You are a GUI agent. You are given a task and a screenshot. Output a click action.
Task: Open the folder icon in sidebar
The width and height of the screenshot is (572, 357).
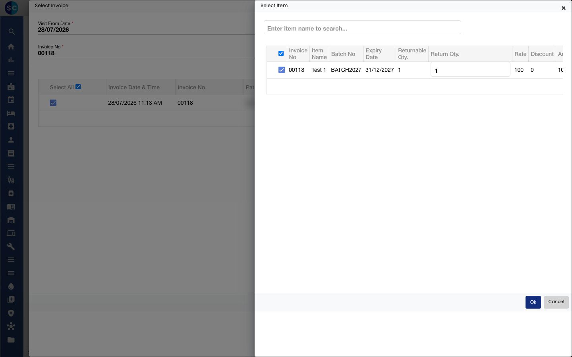11,340
